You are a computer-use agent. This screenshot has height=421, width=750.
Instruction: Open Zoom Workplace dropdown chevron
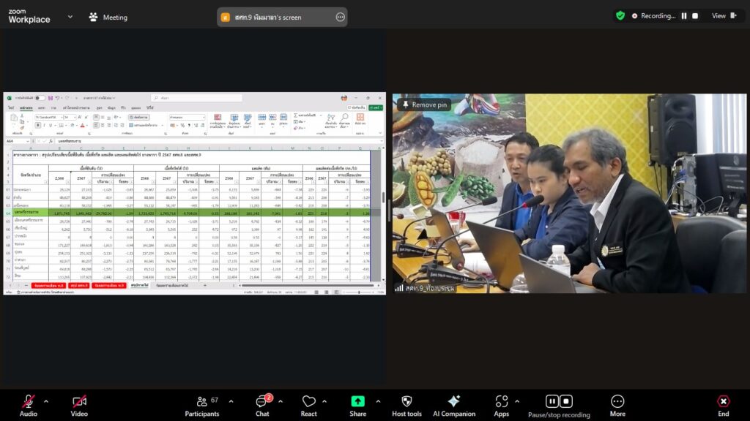[70, 16]
